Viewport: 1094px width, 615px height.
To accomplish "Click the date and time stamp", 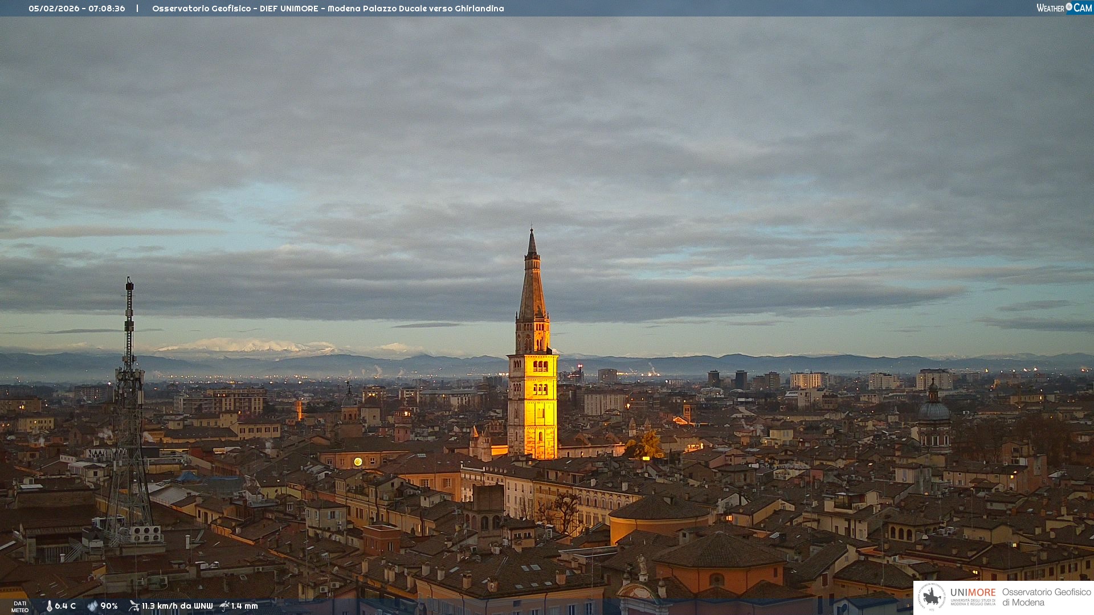I will pos(77,9).
